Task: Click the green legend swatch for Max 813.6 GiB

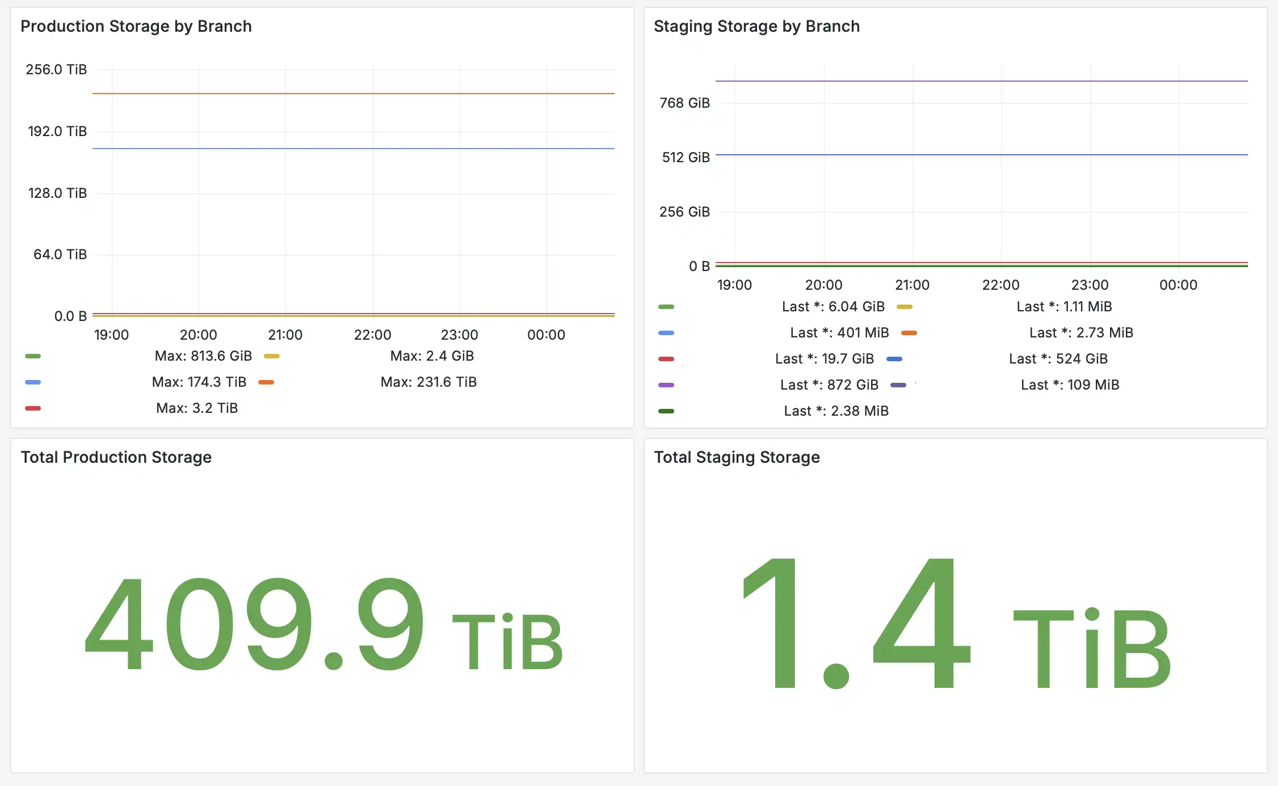Action: (33, 356)
